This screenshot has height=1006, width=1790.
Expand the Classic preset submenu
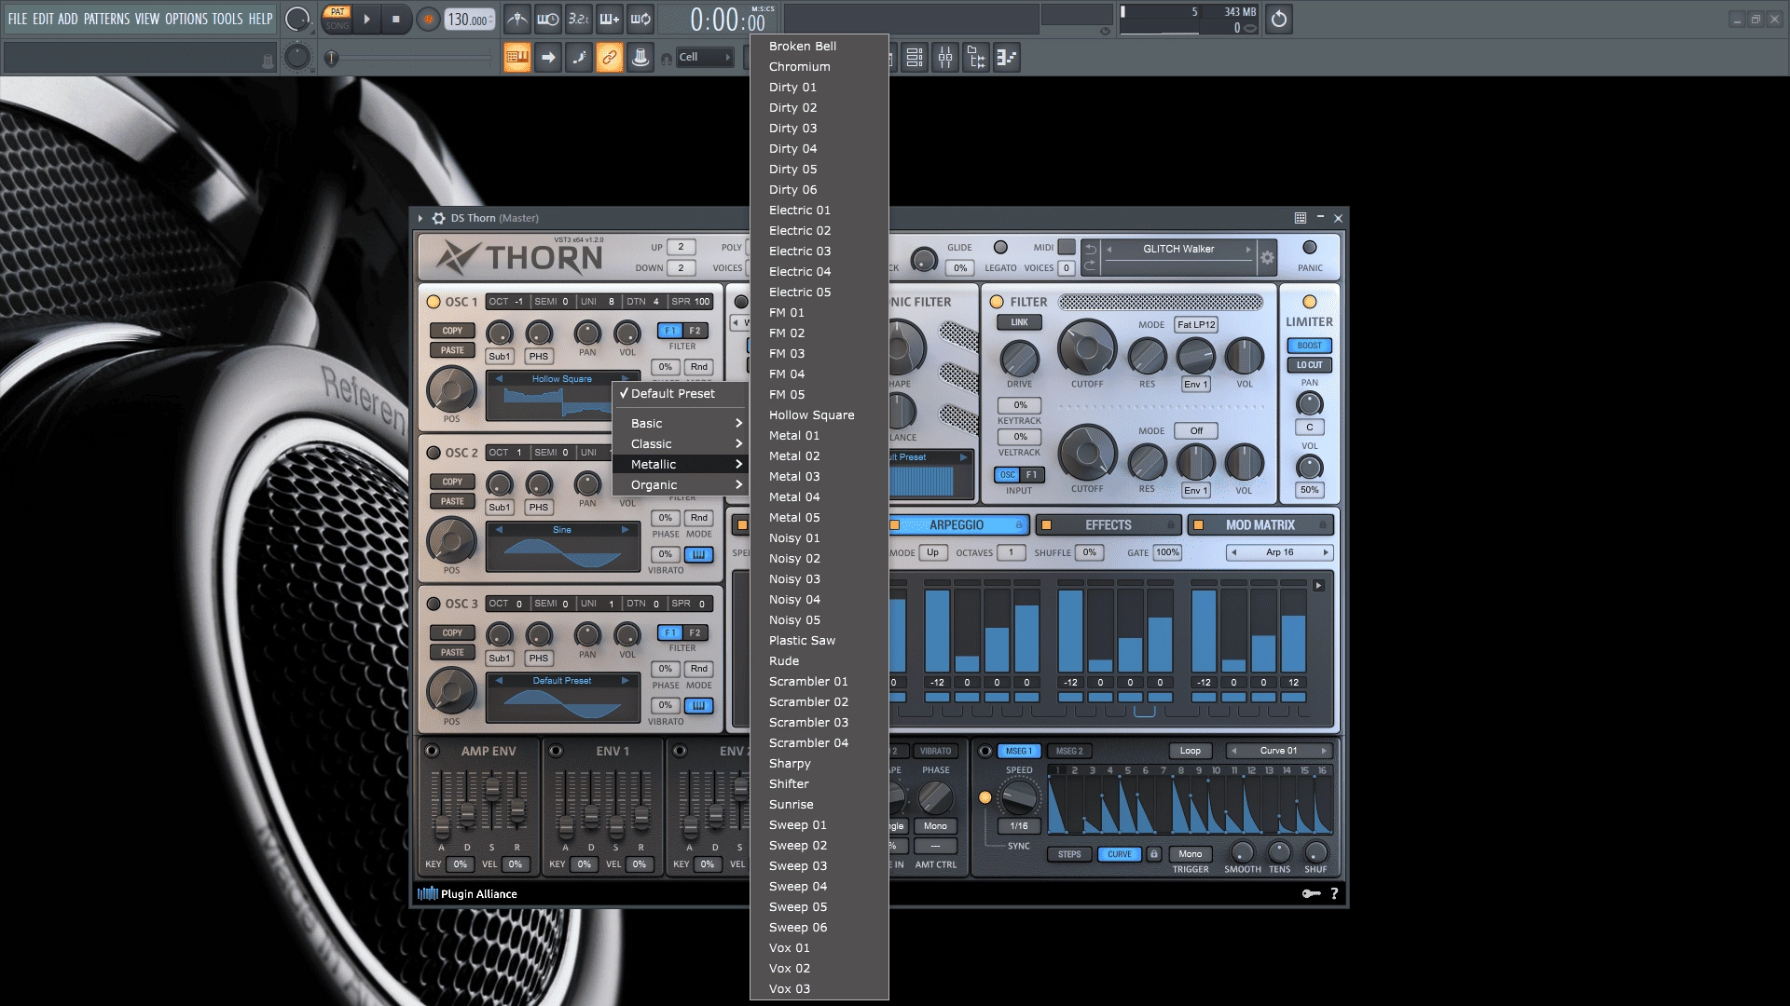click(681, 443)
